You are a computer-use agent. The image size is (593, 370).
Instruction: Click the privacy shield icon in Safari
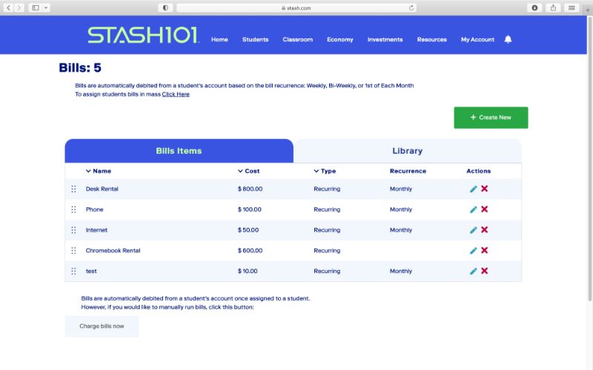165,7
